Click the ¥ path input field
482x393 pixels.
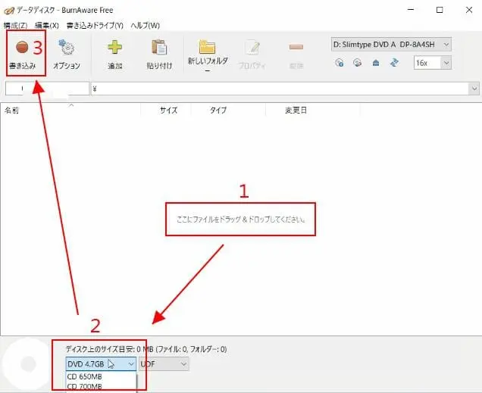280,89
